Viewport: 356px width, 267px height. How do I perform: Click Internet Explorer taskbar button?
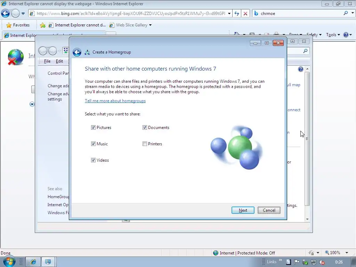[33, 262]
